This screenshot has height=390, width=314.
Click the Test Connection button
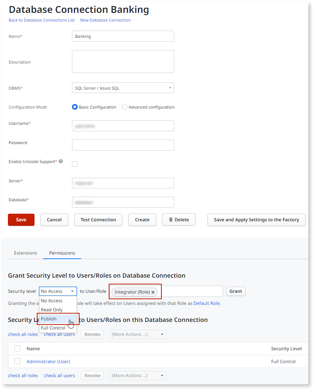[98, 220]
